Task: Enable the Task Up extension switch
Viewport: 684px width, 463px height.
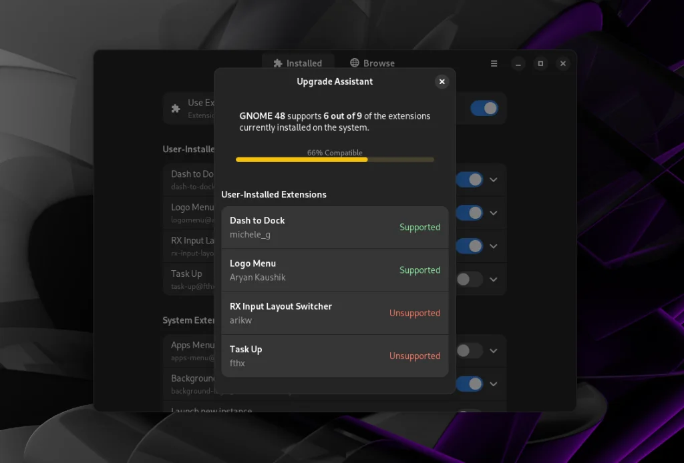Action: (470, 279)
